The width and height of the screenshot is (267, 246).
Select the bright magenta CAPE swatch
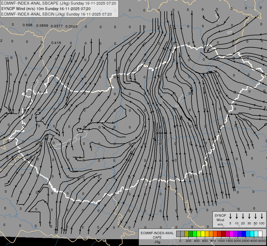coord(232,234)
